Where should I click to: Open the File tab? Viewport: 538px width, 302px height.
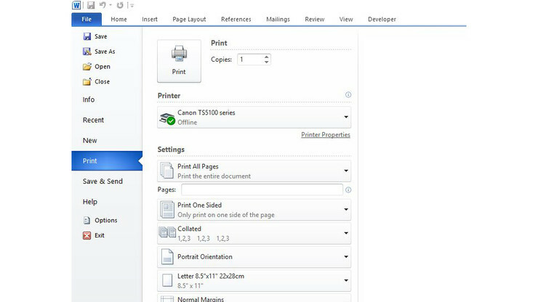pos(87,20)
